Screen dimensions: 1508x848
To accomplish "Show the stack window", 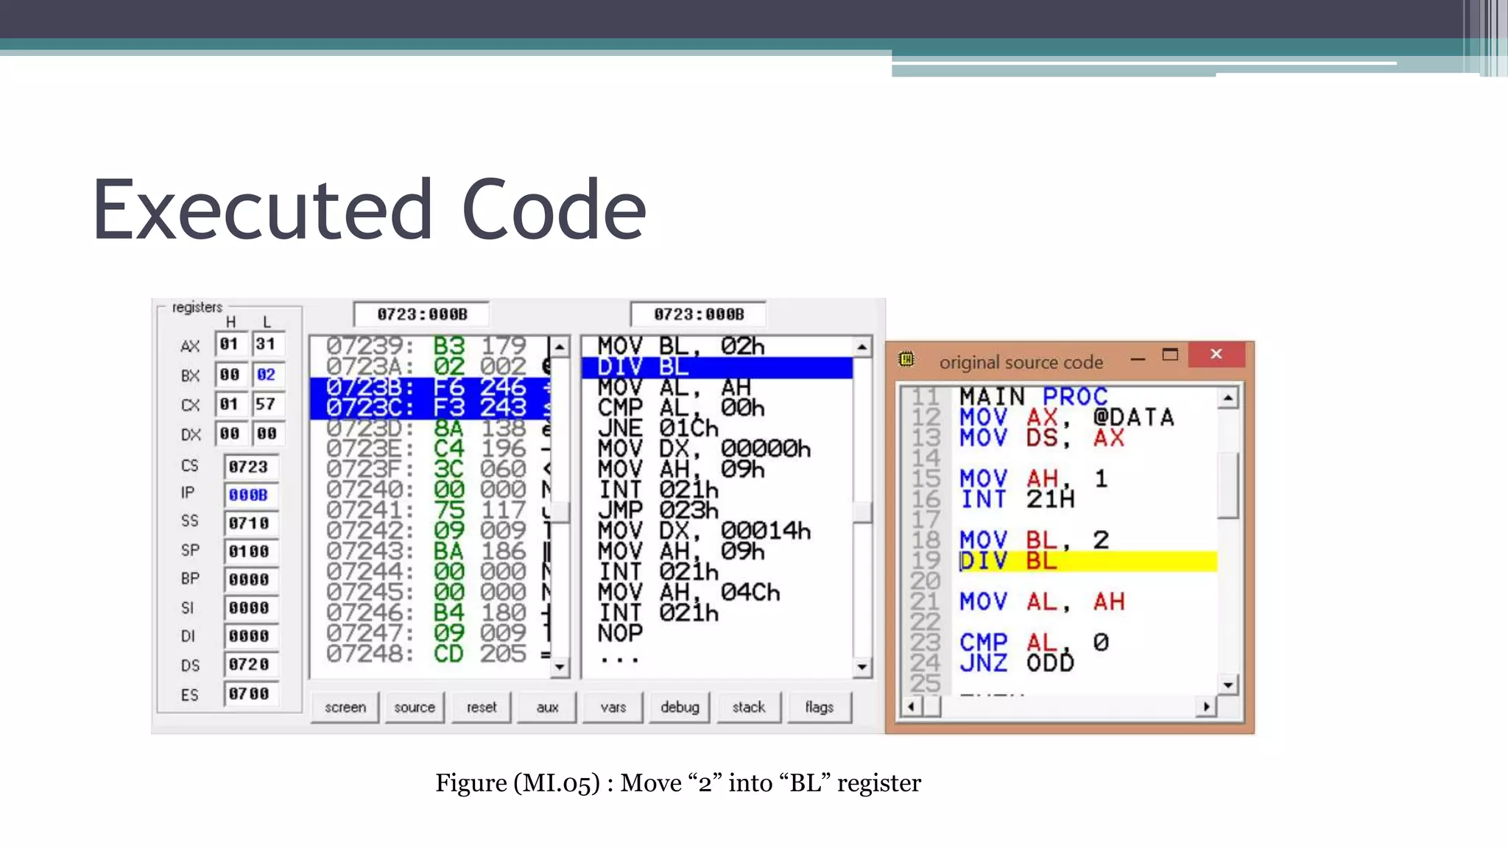I will [x=749, y=707].
